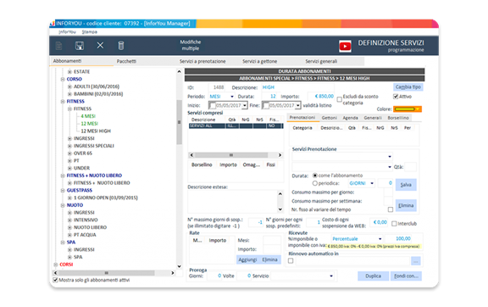
Task: Click the Descrizione estesa text area
Action: 233,201
